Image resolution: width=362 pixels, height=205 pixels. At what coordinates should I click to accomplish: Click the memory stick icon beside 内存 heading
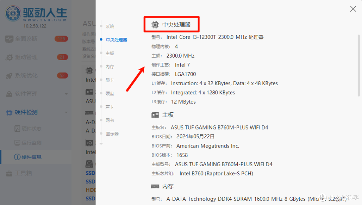155,186
